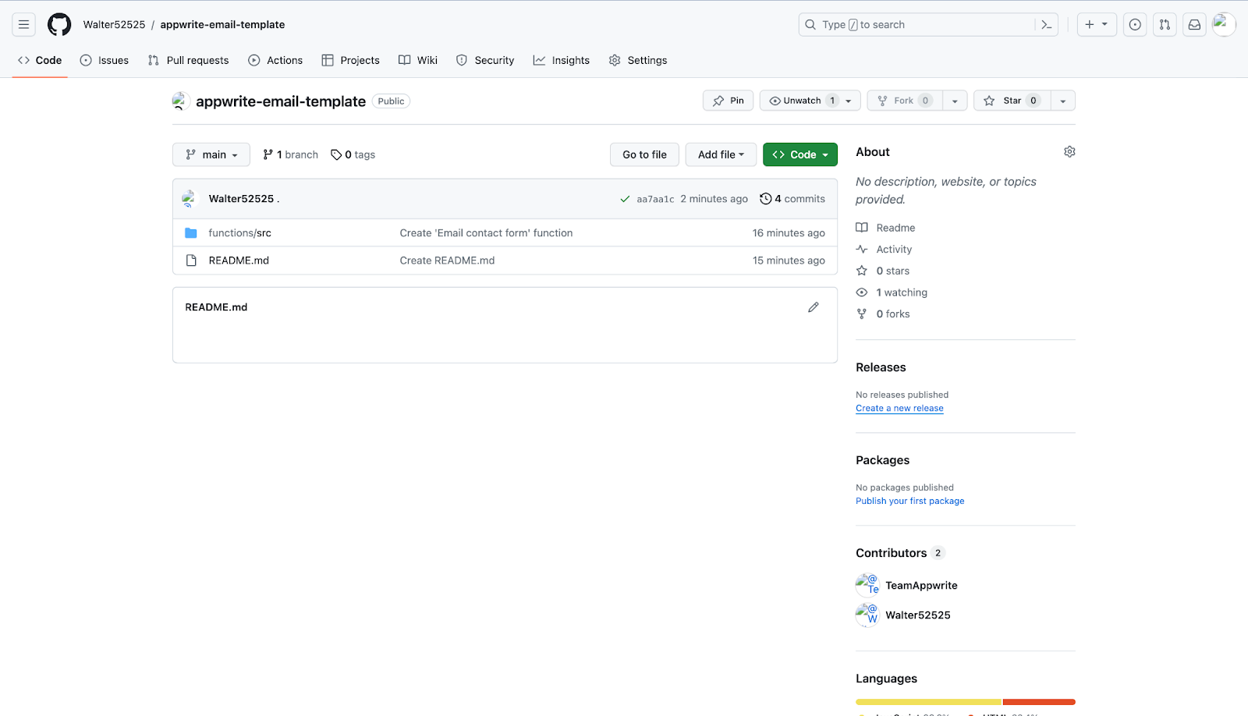Screen dimensions: 1248x716
Task: Click the Walter52525 contributor avatar
Action: pyautogui.click(x=867, y=615)
